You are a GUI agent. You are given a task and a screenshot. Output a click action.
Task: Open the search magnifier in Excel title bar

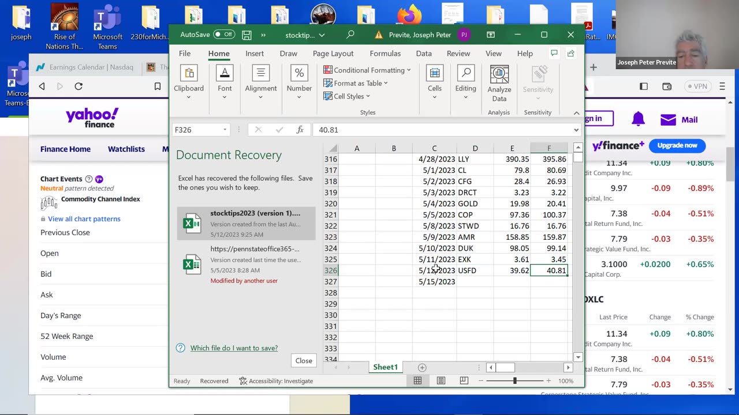click(350, 35)
